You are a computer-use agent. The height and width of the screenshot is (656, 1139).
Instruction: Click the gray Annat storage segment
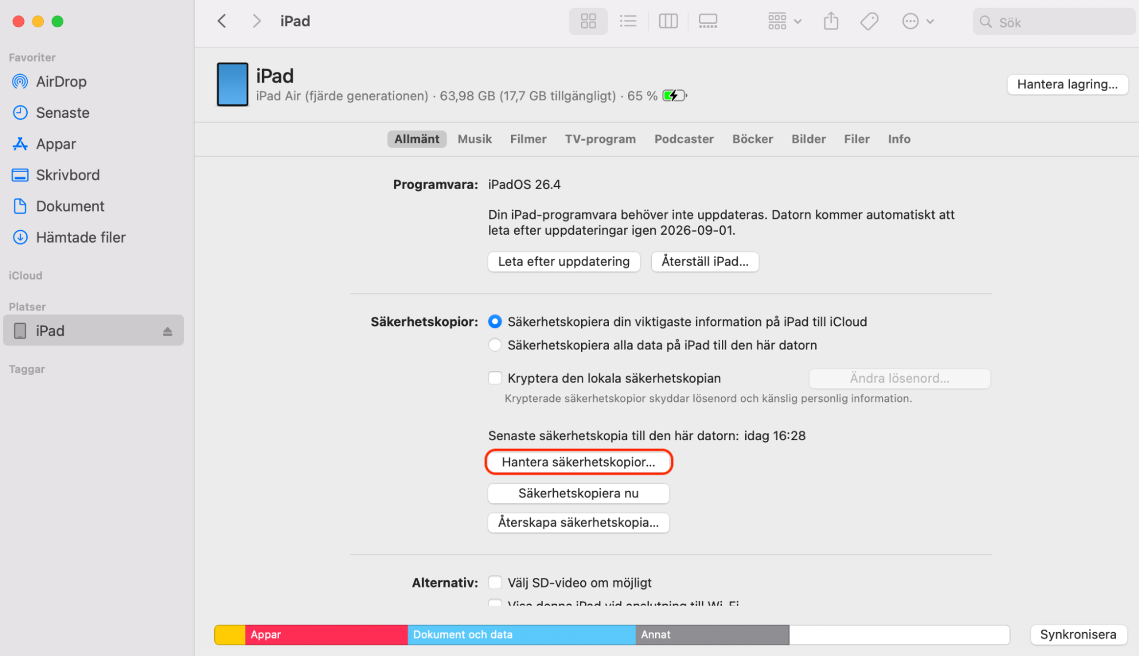click(712, 634)
